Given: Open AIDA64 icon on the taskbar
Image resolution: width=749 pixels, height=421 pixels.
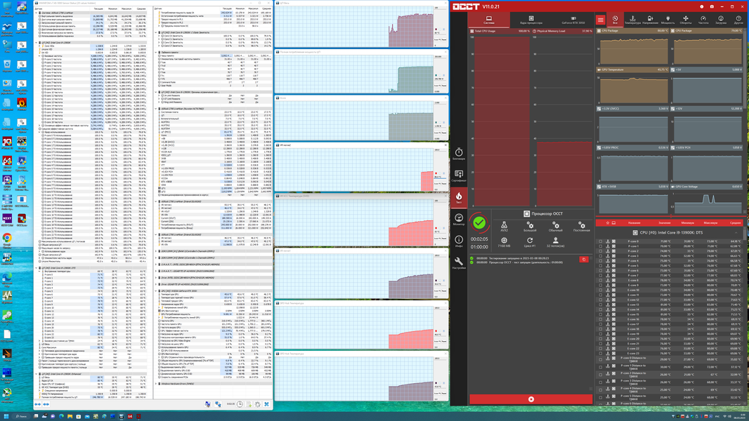Looking at the screenshot, I should pyautogui.click(x=129, y=416).
